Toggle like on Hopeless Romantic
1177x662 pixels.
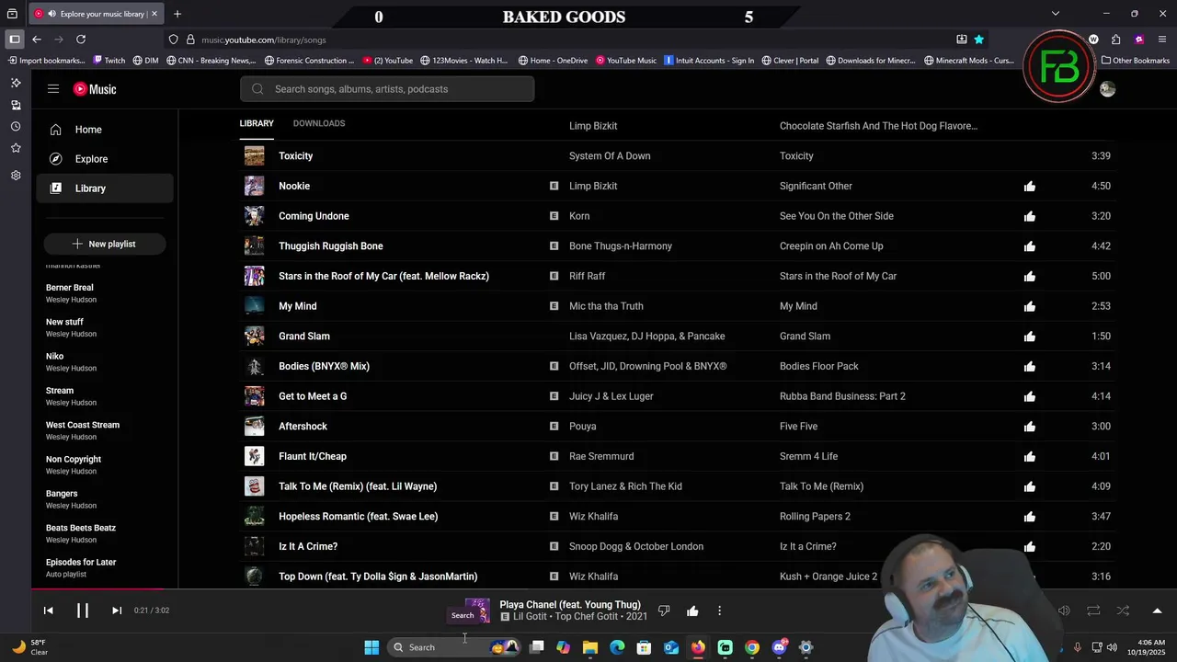click(1030, 517)
